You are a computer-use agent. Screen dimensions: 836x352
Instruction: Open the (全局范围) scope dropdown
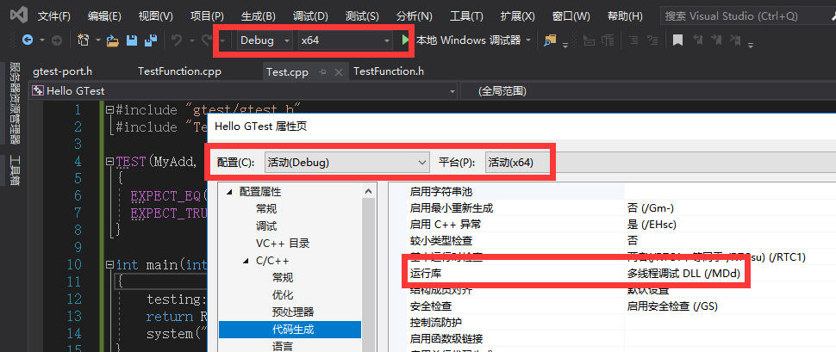click(x=647, y=91)
